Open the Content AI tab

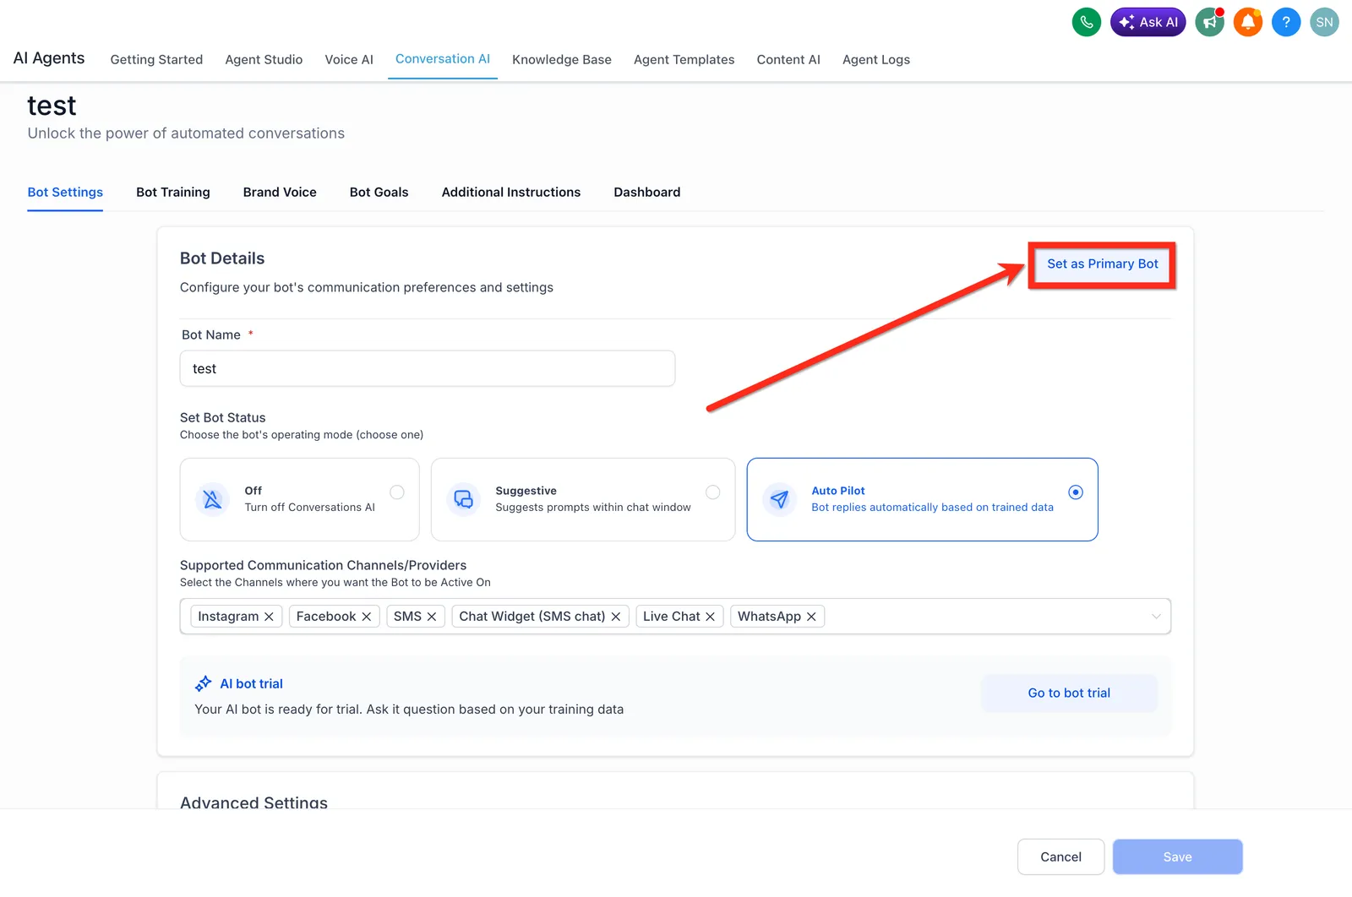pos(788,59)
